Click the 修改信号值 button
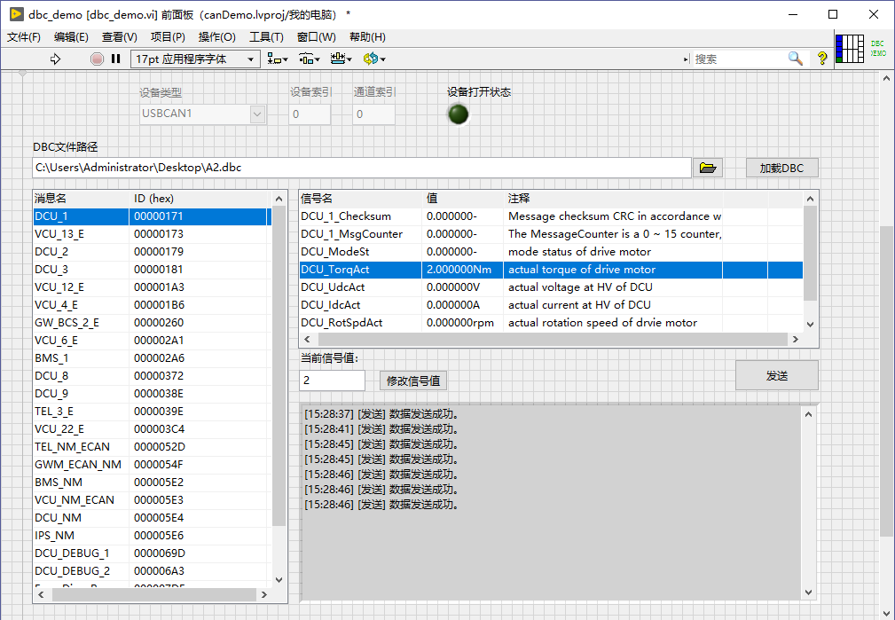The width and height of the screenshot is (895, 620). pyautogui.click(x=412, y=380)
